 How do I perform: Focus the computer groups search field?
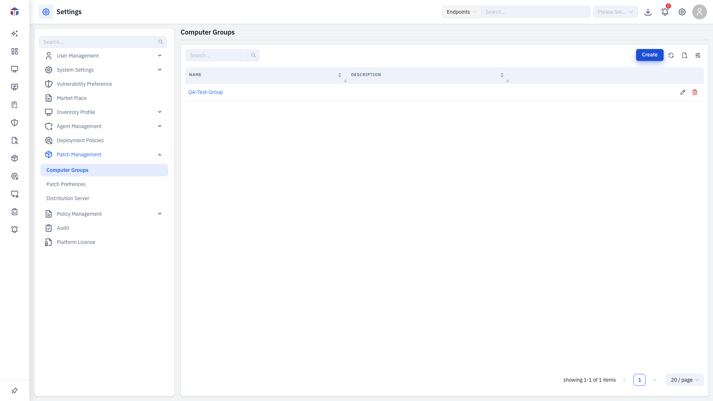click(x=216, y=55)
